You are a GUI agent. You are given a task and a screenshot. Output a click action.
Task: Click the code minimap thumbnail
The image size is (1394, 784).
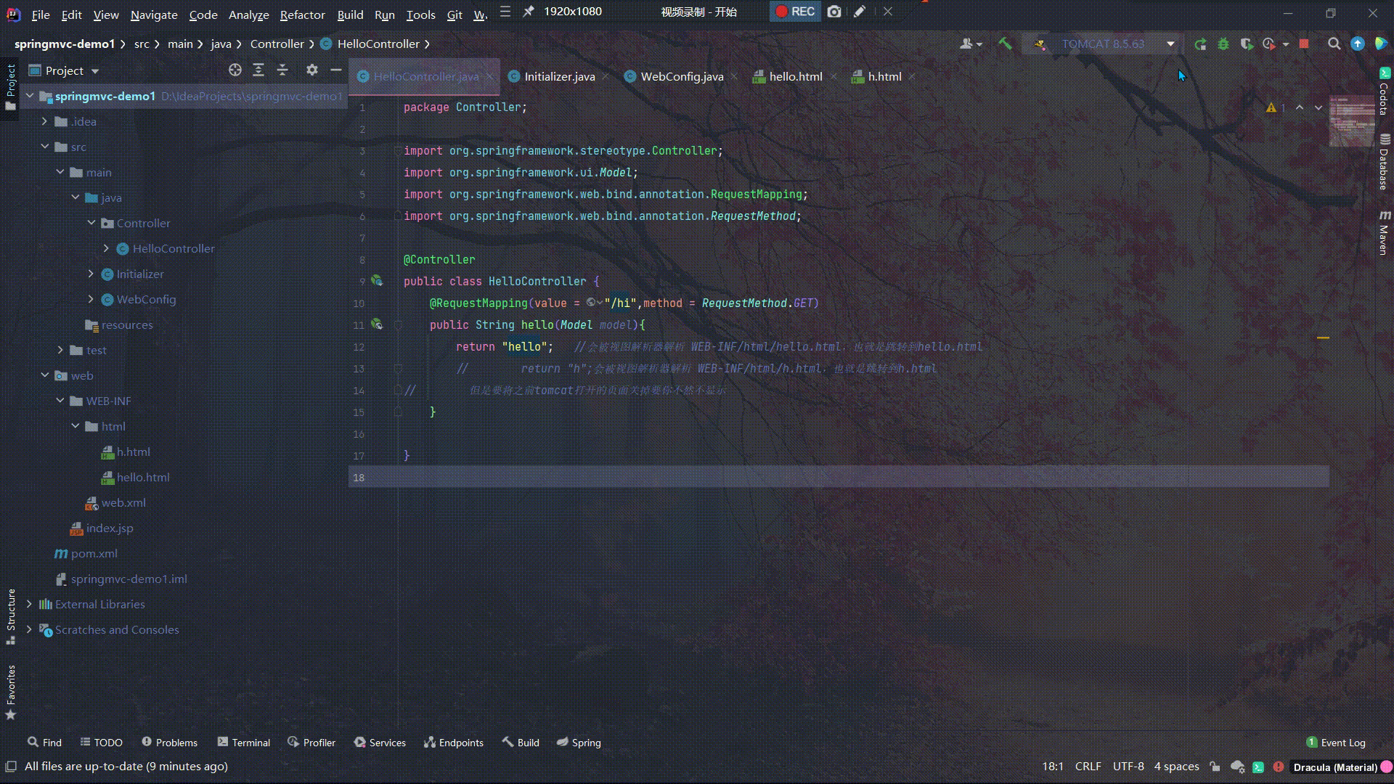click(1351, 121)
